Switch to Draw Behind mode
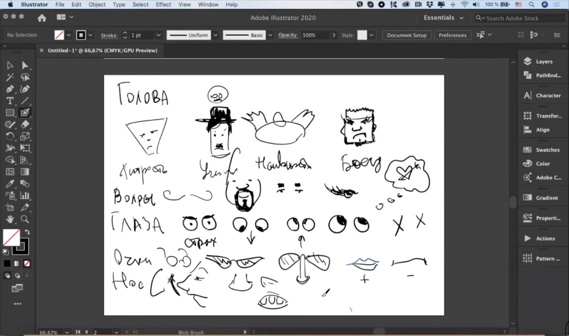The width and height of the screenshot is (569, 336). [x=17, y=276]
